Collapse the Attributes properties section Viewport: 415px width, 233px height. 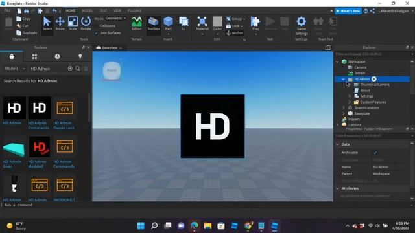pos(337,188)
